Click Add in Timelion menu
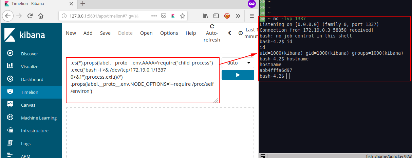412x158 pixels. (88, 33)
